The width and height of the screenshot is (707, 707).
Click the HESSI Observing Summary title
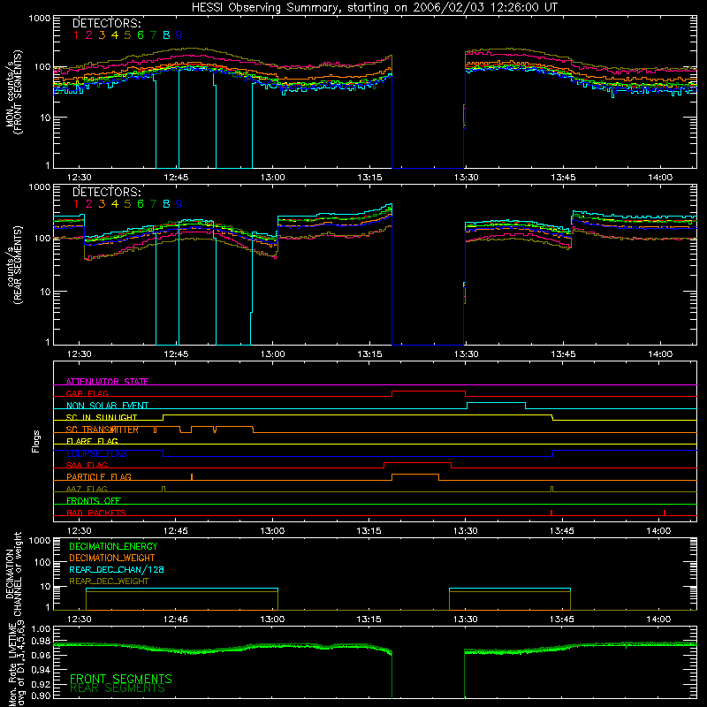(375, 7)
